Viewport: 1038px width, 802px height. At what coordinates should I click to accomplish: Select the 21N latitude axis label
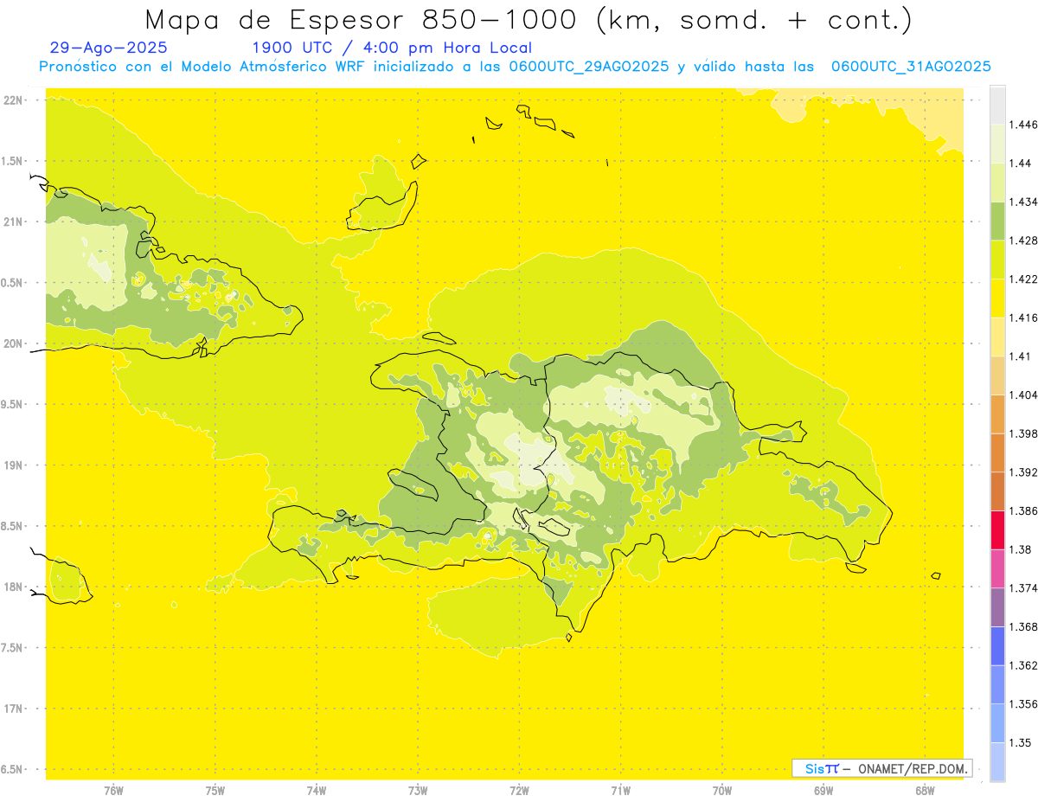tap(13, 221)
